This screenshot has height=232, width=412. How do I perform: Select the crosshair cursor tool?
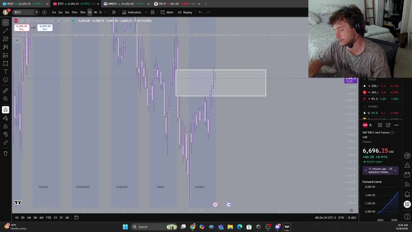pos(5,23)
